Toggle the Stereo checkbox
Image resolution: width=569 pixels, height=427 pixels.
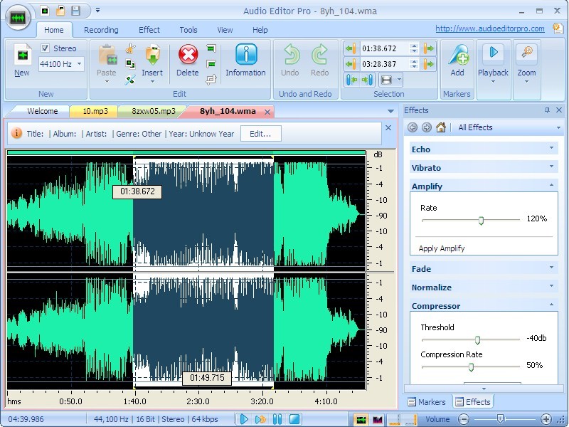(44, 48)
